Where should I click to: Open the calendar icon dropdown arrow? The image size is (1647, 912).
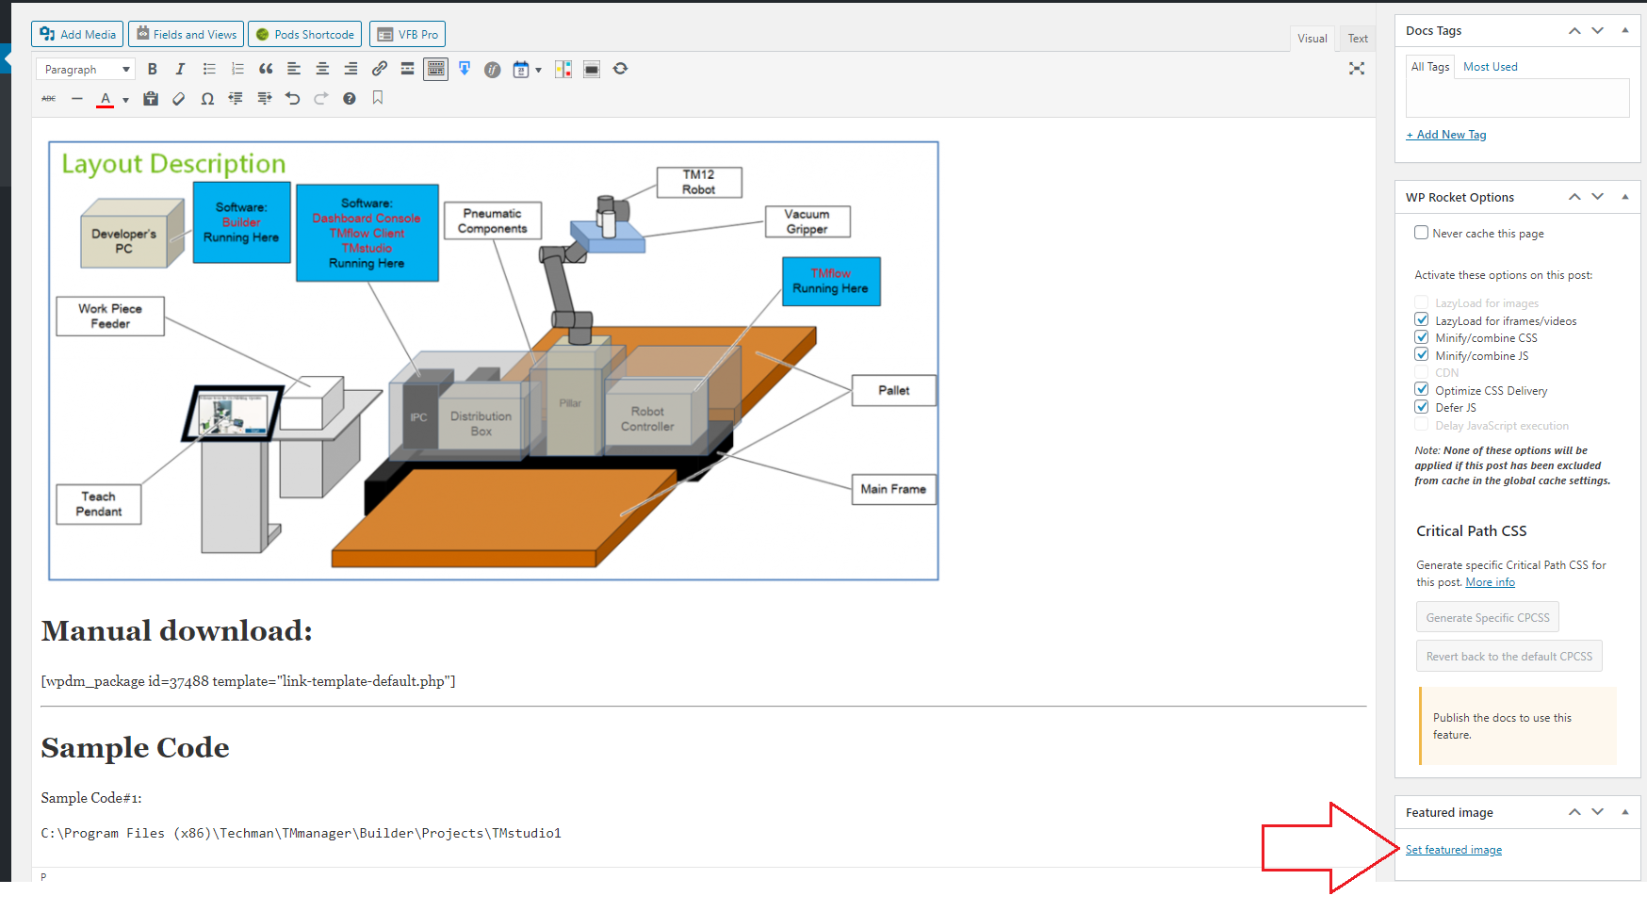(538, 70)
